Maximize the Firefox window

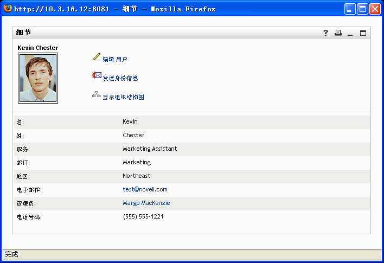point(362,9)
